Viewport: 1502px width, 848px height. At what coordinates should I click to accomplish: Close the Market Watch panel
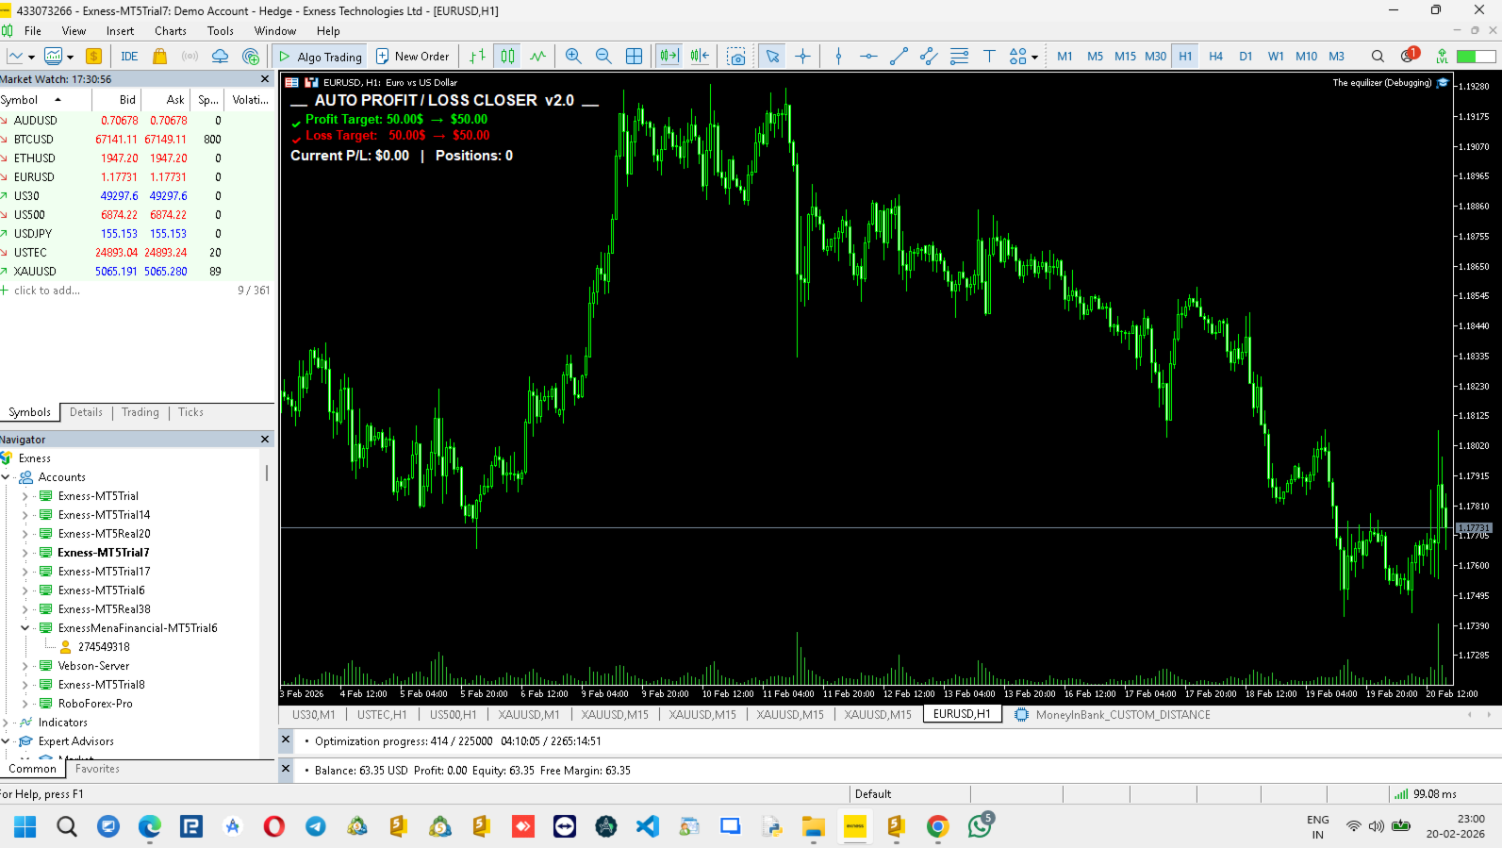pos(265,79)
